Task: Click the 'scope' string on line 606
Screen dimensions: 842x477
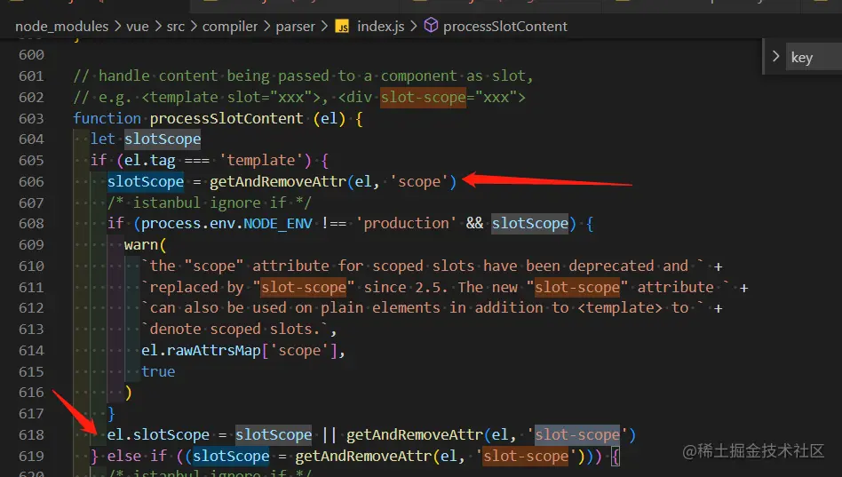Action: (x=419, y=181)
